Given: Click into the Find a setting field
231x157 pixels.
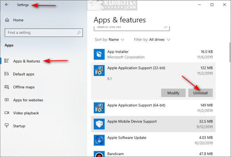Looking at the screenshot, I should click(x=44, y=33).
